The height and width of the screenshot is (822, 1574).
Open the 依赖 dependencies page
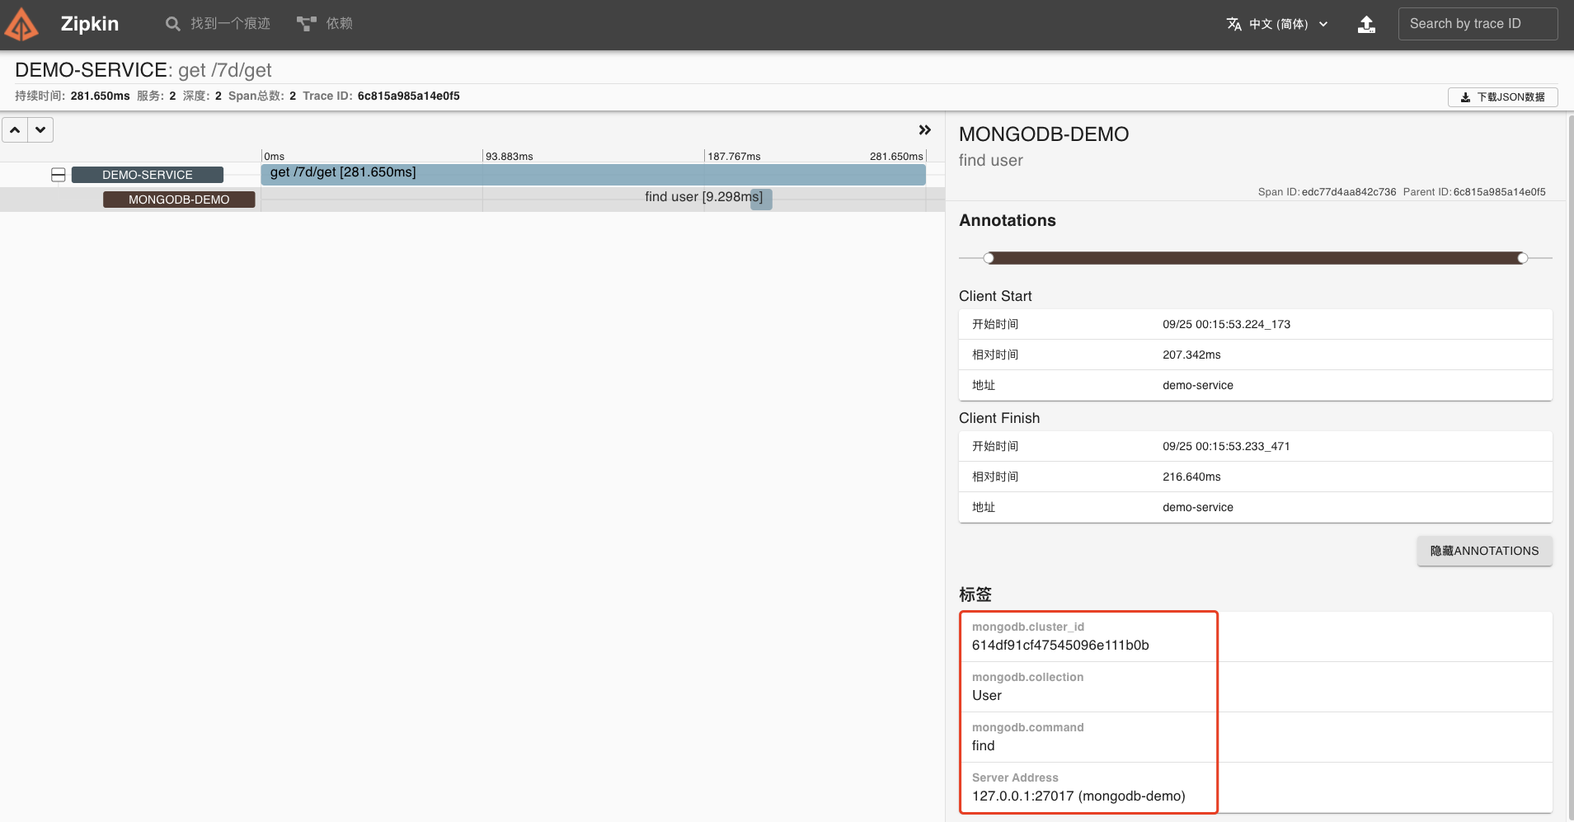click(325, 24)
